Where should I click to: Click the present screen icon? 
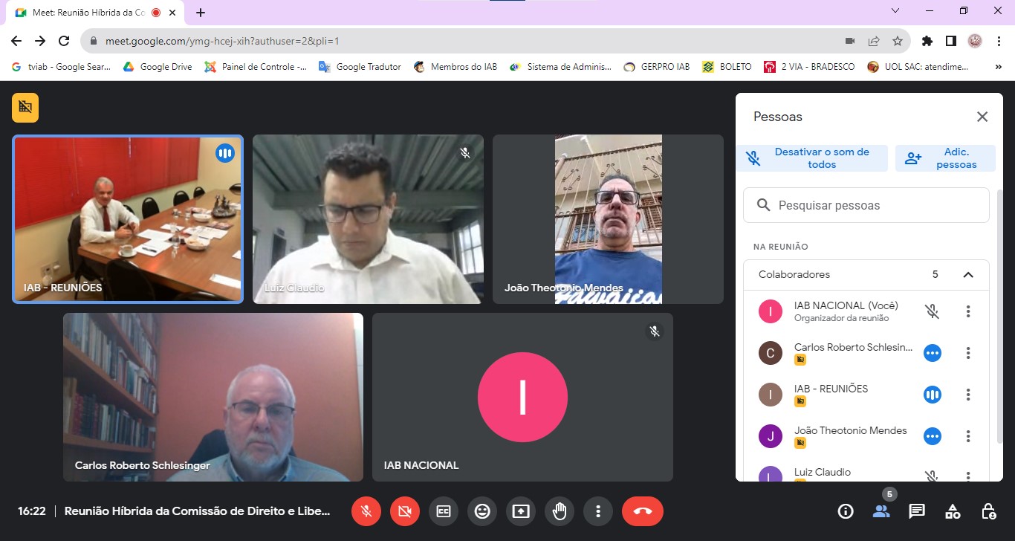click(x=521, y=511)
